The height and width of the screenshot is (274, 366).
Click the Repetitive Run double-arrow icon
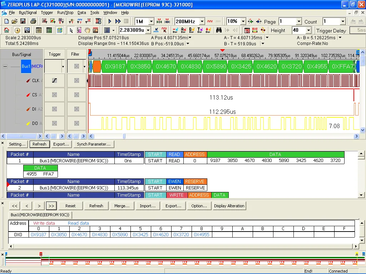(x=118, y=21)
